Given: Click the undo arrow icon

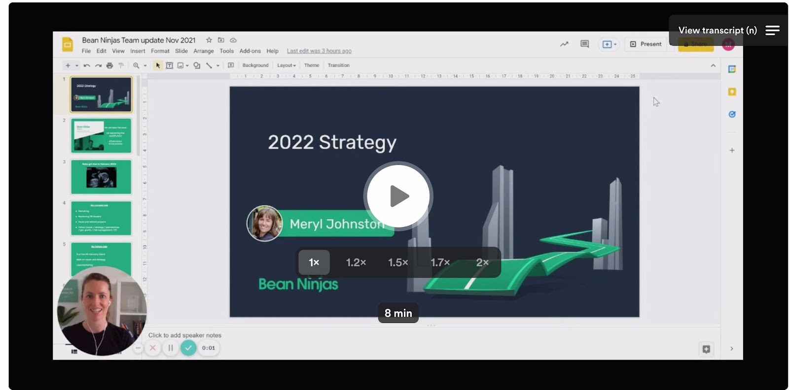Looking at the screenshot, I should [87, 65].
